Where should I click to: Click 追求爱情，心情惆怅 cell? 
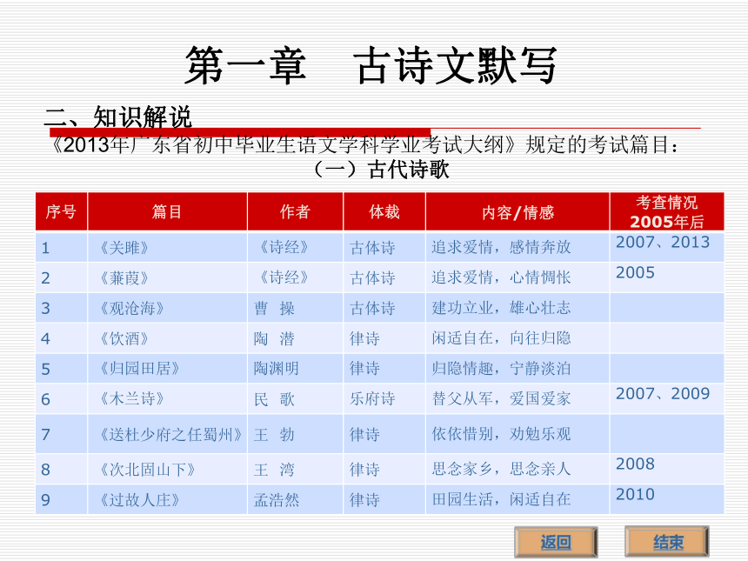click(x=518, y=277)
